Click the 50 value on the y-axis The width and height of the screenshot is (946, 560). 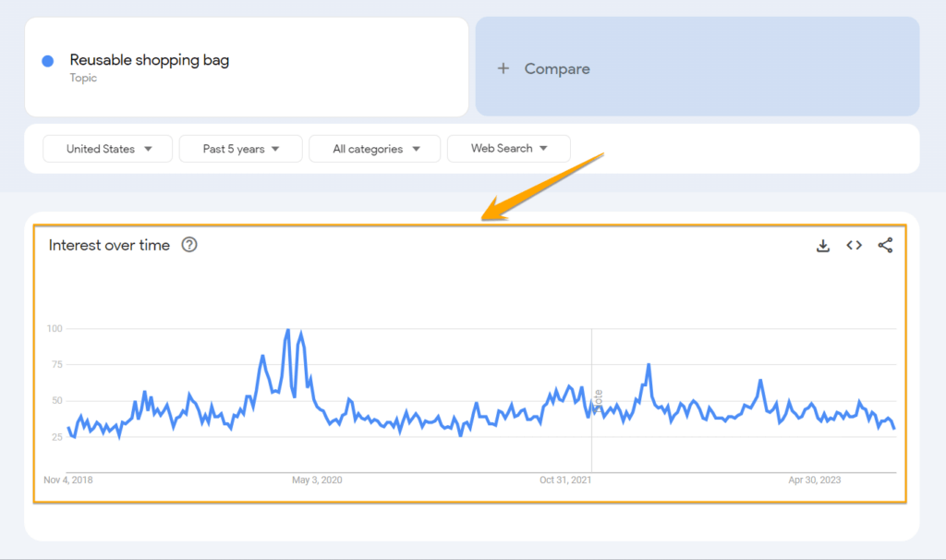[x=56, y=401]
